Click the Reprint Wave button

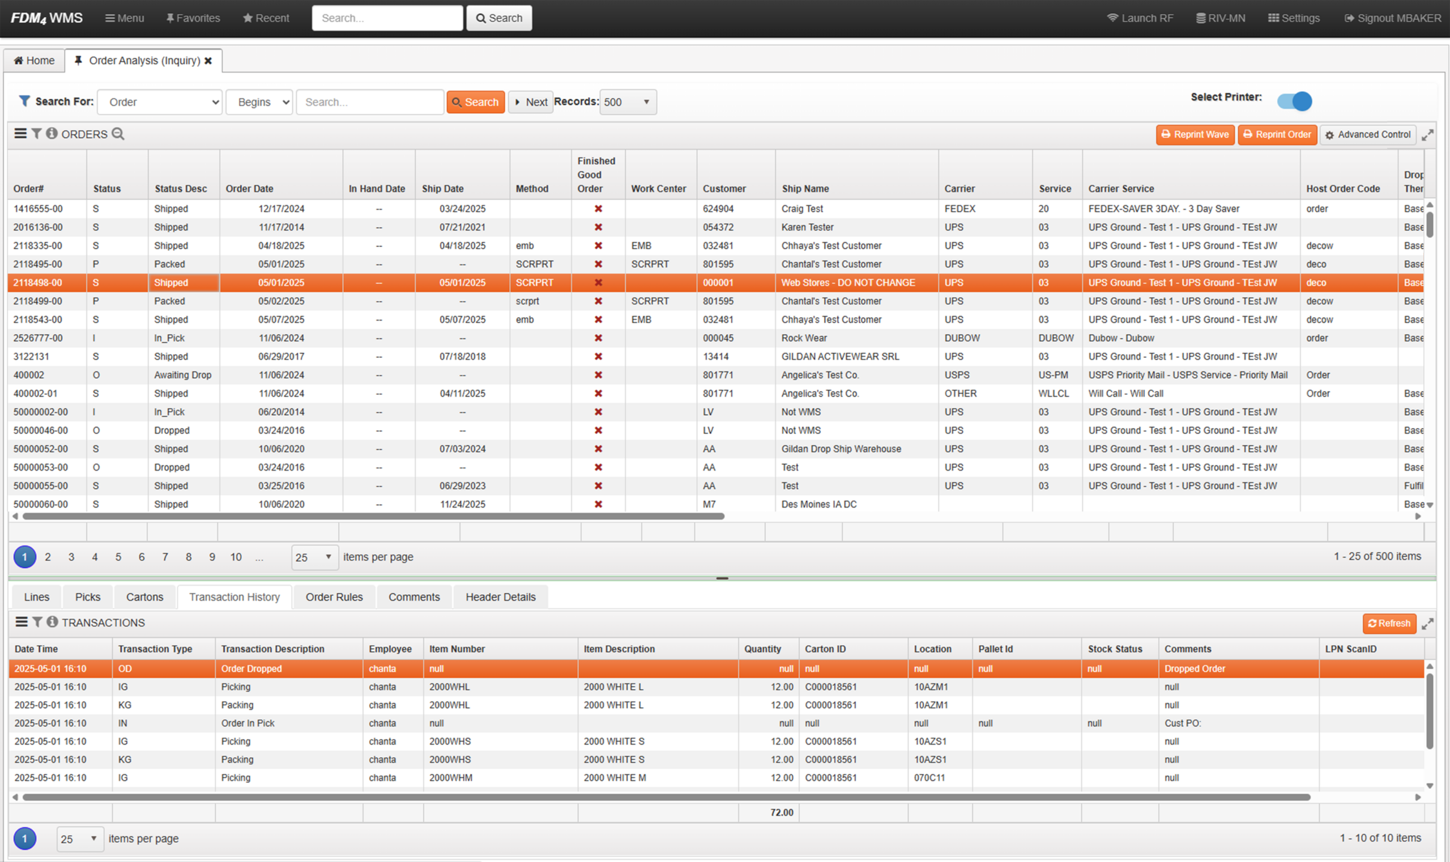(1195, 135)
